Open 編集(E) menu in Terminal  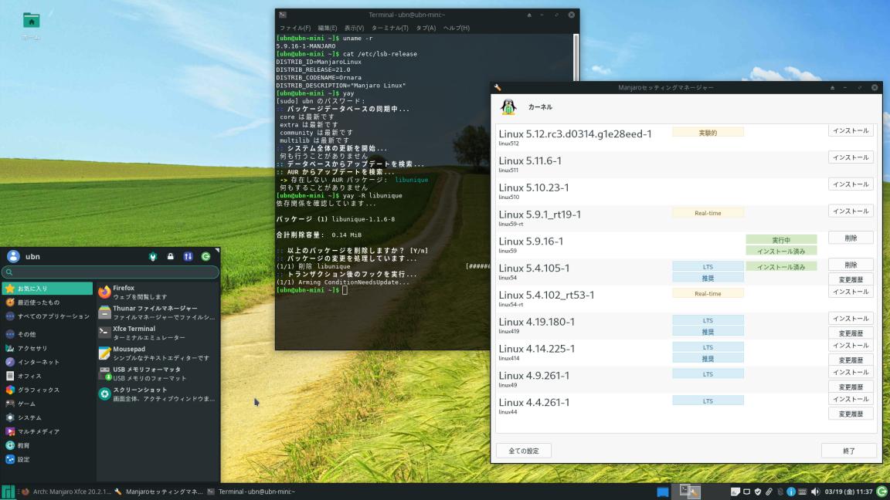327,28
